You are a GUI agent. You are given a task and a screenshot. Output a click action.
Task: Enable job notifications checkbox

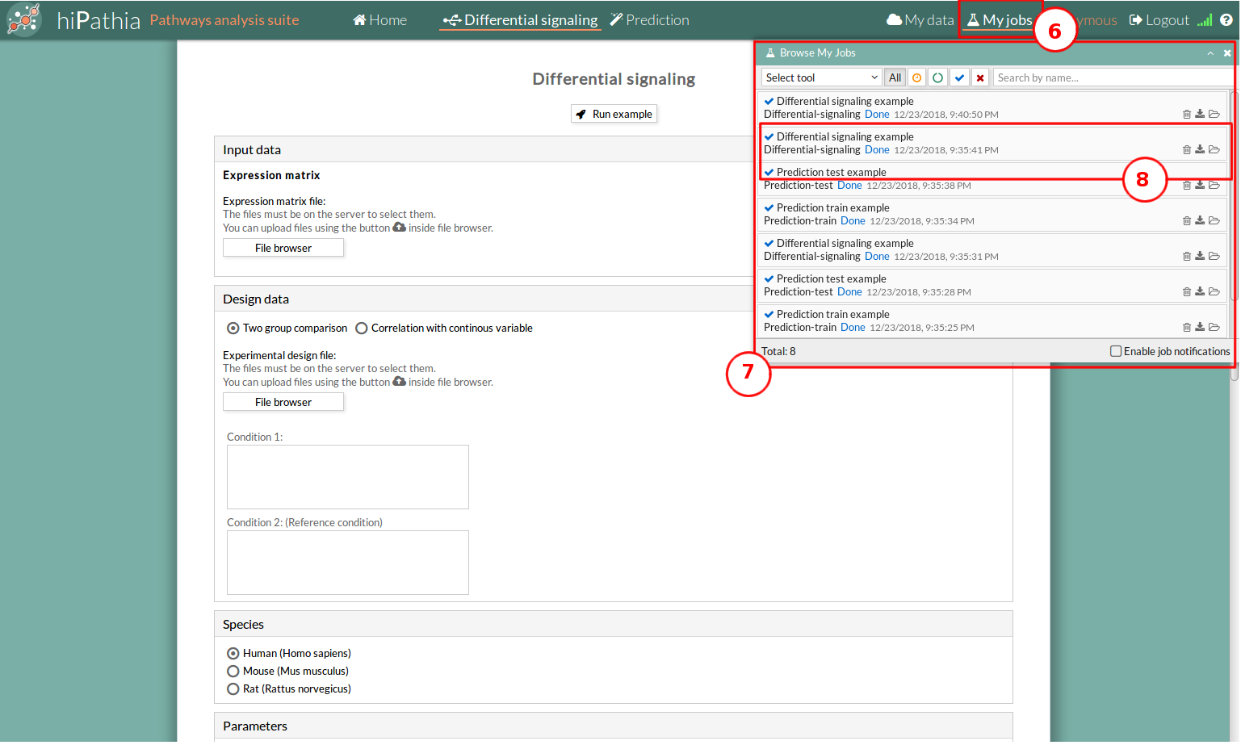1116,351
